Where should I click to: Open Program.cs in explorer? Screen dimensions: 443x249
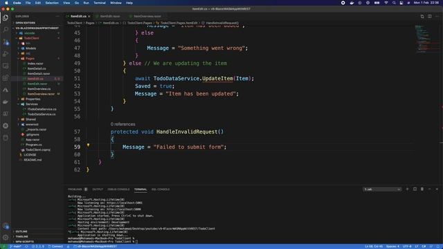tap(34, 145)
